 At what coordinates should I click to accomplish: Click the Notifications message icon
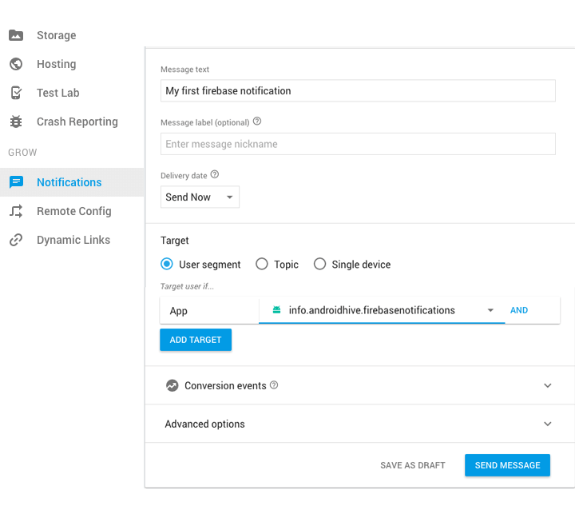(16, 182)
